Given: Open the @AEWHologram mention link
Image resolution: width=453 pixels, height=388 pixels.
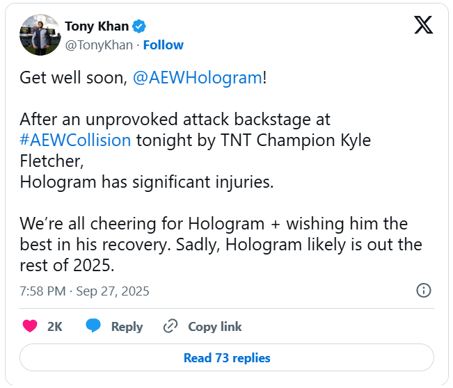Looking at the screenshot, I should point(196,77).
